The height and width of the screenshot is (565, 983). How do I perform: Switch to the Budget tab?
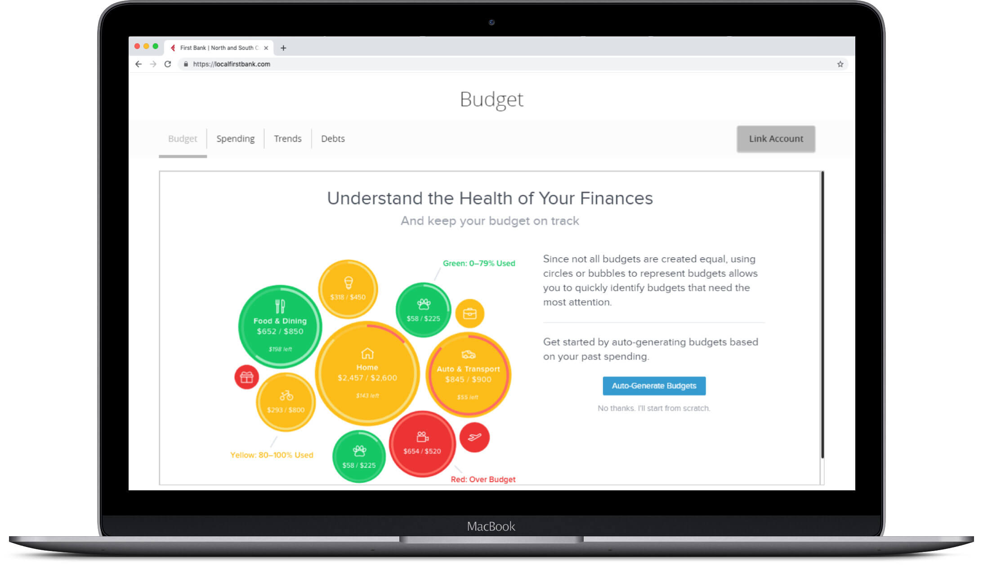click(x=182, y=139)
